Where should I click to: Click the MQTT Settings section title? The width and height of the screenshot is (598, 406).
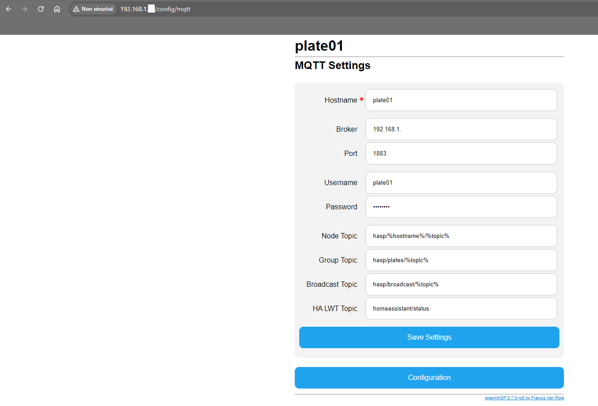point(332,65)
